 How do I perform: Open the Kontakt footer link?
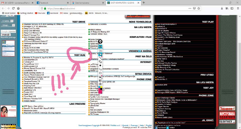pyautogui.click(x=125, y=125)
